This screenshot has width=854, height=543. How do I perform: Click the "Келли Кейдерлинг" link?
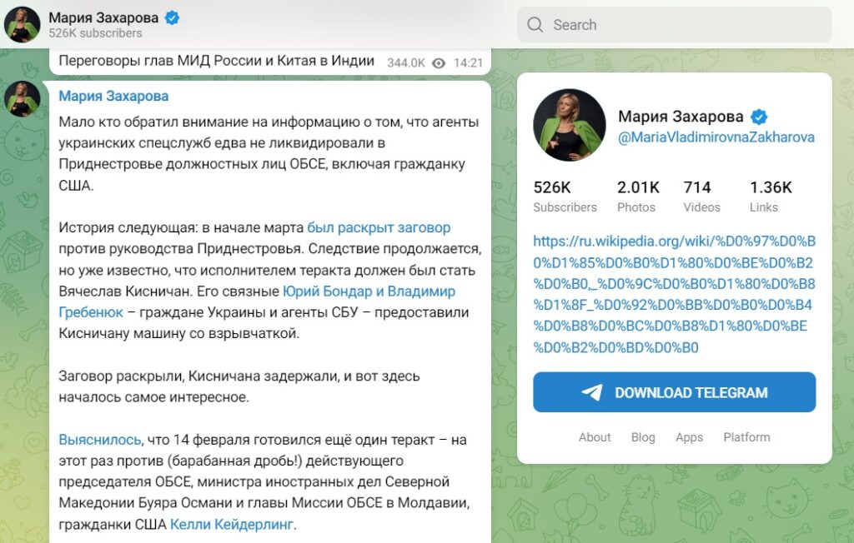click(232, 525)
